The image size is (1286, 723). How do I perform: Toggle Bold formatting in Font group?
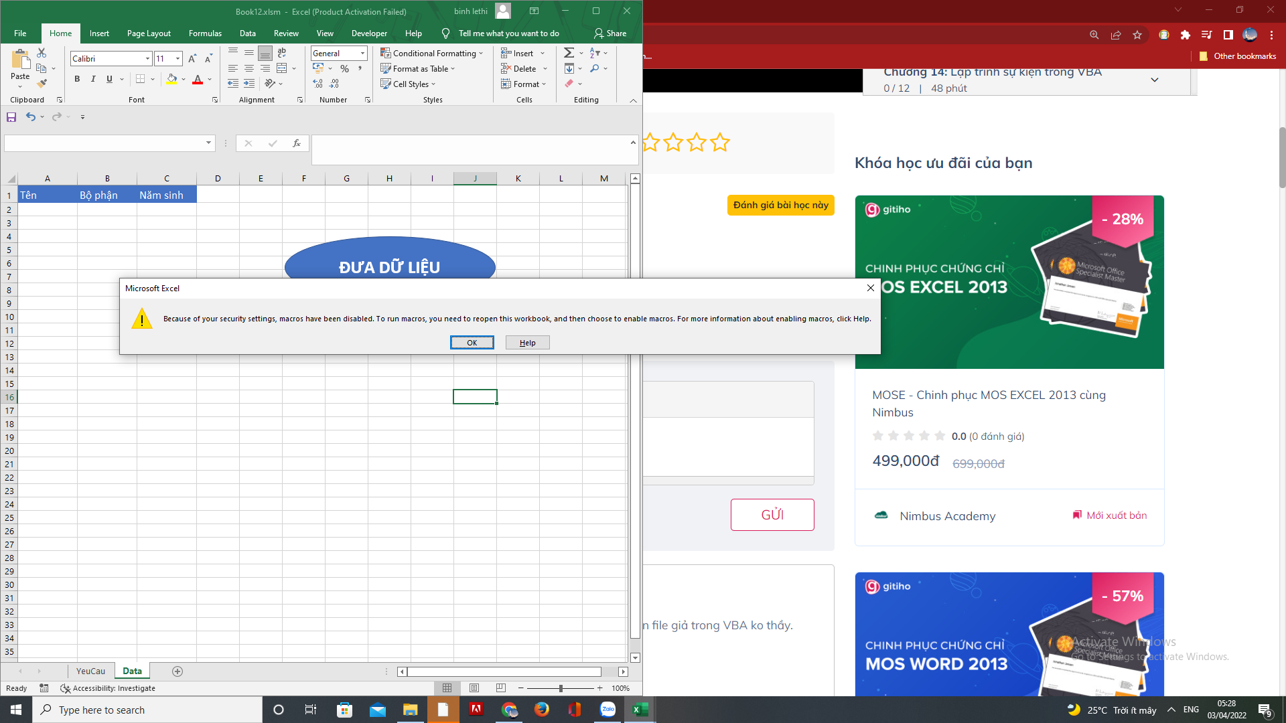(77, 79)
